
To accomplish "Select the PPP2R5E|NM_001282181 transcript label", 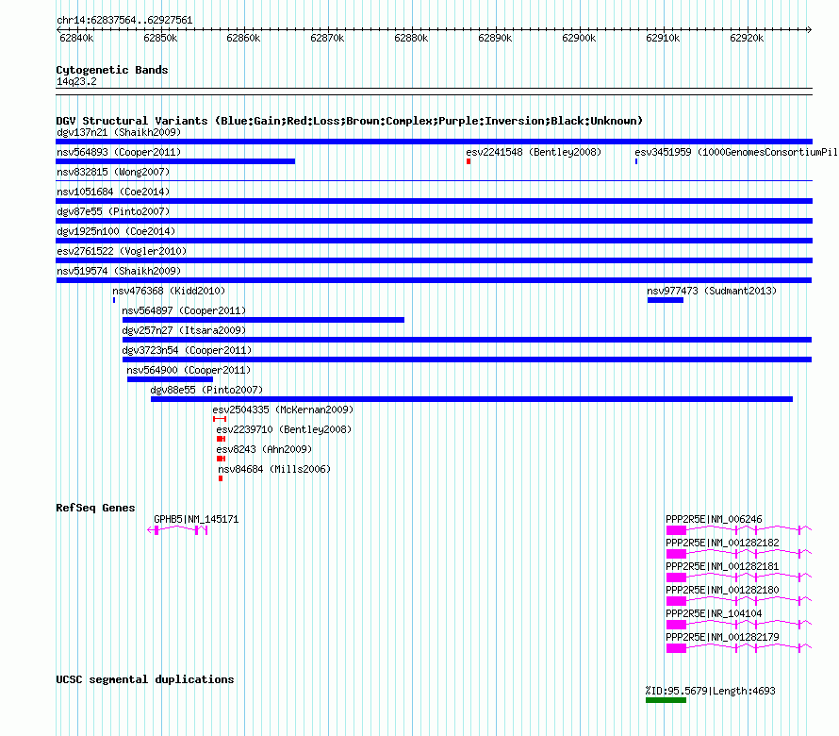I will click(x=722, y=566).
